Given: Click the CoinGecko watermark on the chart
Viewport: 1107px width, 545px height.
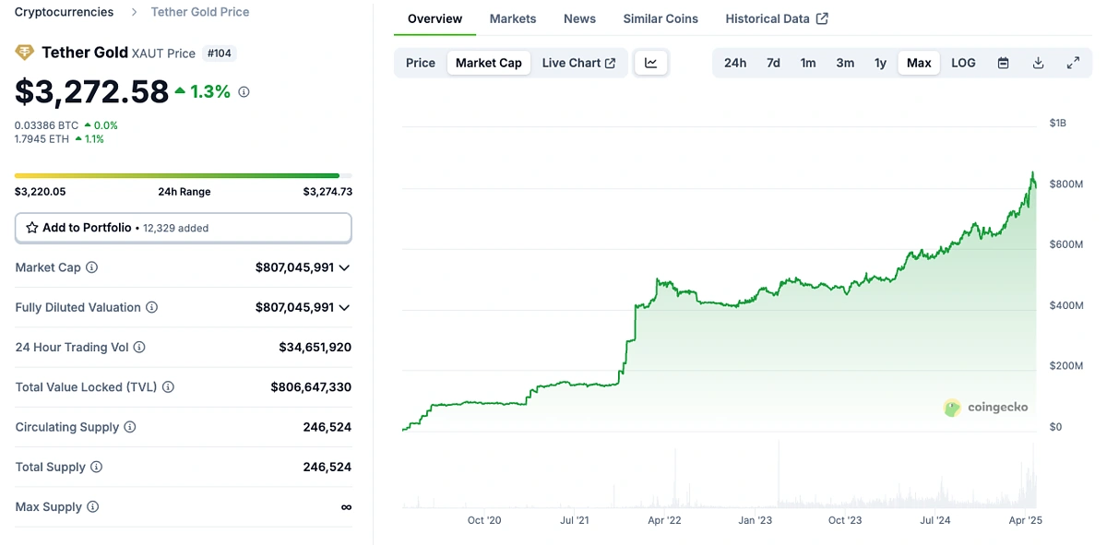Looking at the screenshot, I should [986, 408].
